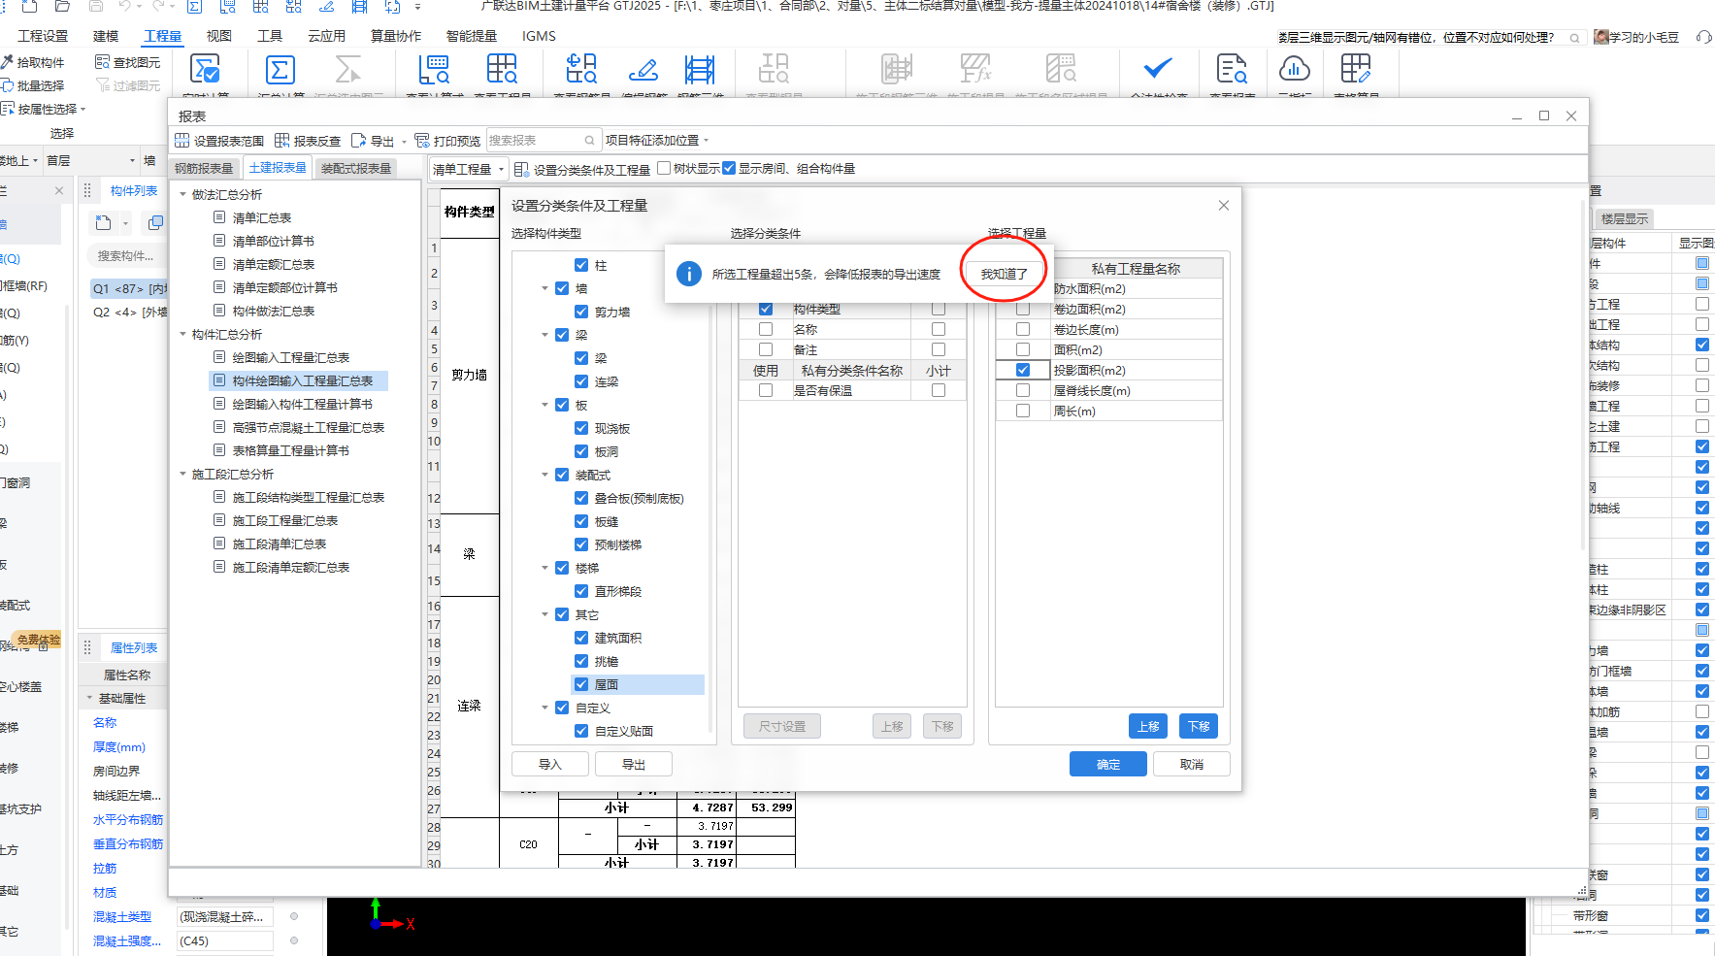Image resolution: width=1715 pixels, height=956 pixels.
Task: Toggle the 树状显示 checkbox
Action: click(664, 168)
